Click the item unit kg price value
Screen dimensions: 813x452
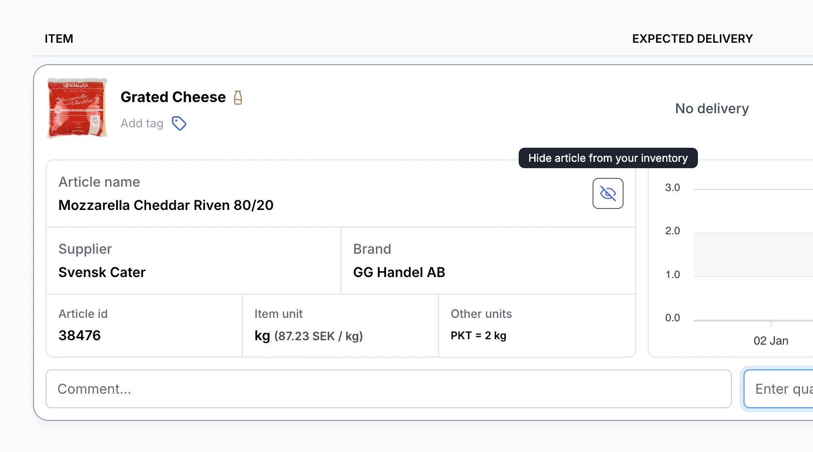tap(308, 336)
